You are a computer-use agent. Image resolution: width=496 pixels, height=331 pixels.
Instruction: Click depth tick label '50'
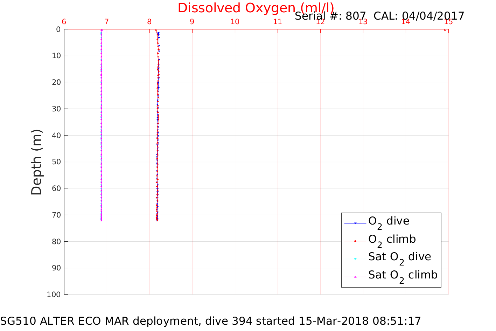point(56,162)
